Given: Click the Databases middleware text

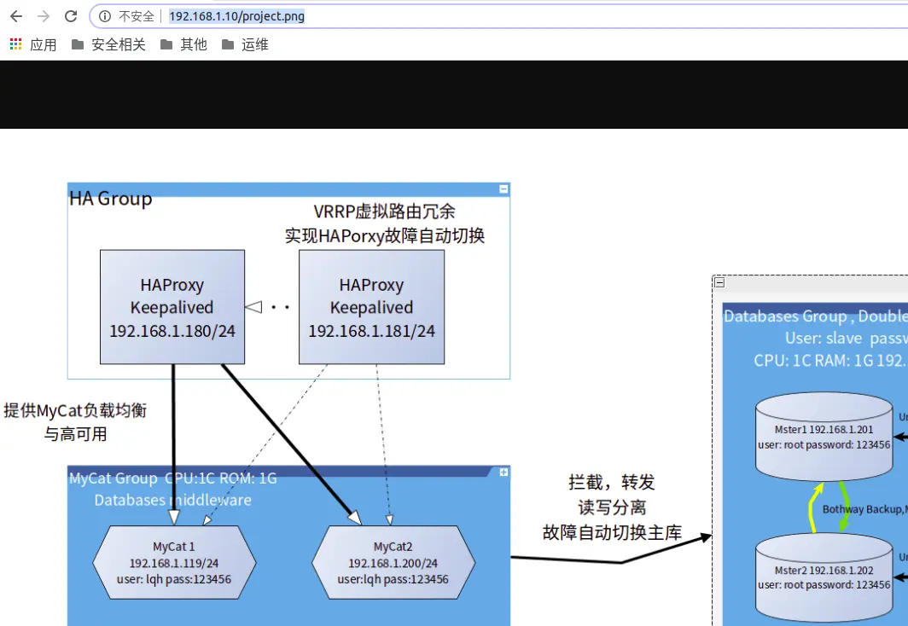Looking at the screenshot, I should [173, 500].
